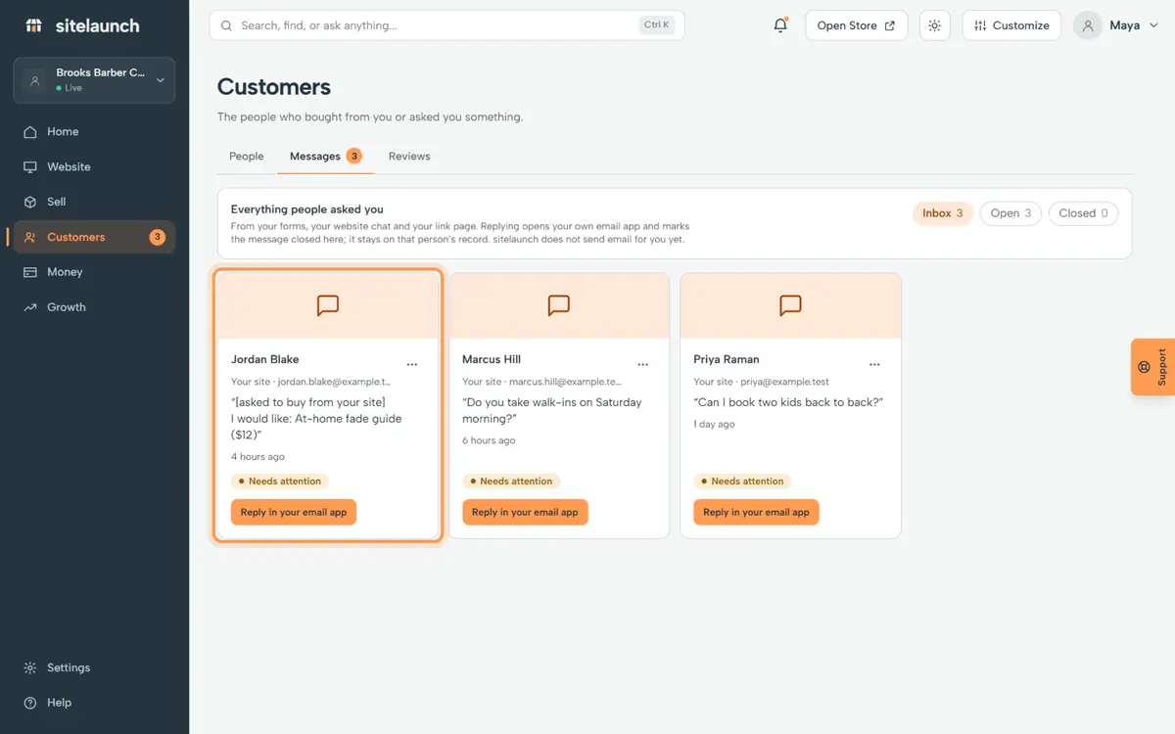Focus the search, find, or ask field
This screenshot has height=734, width=1175.
[446, 25]
